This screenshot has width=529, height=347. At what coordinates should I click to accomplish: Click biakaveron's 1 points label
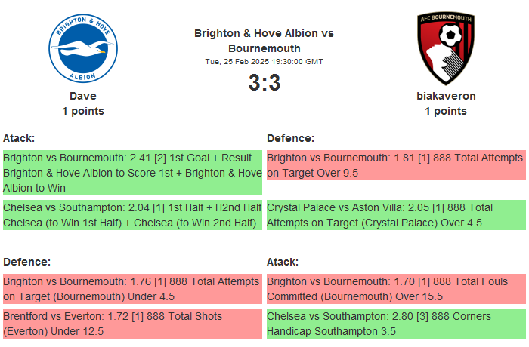coord(446,111)
